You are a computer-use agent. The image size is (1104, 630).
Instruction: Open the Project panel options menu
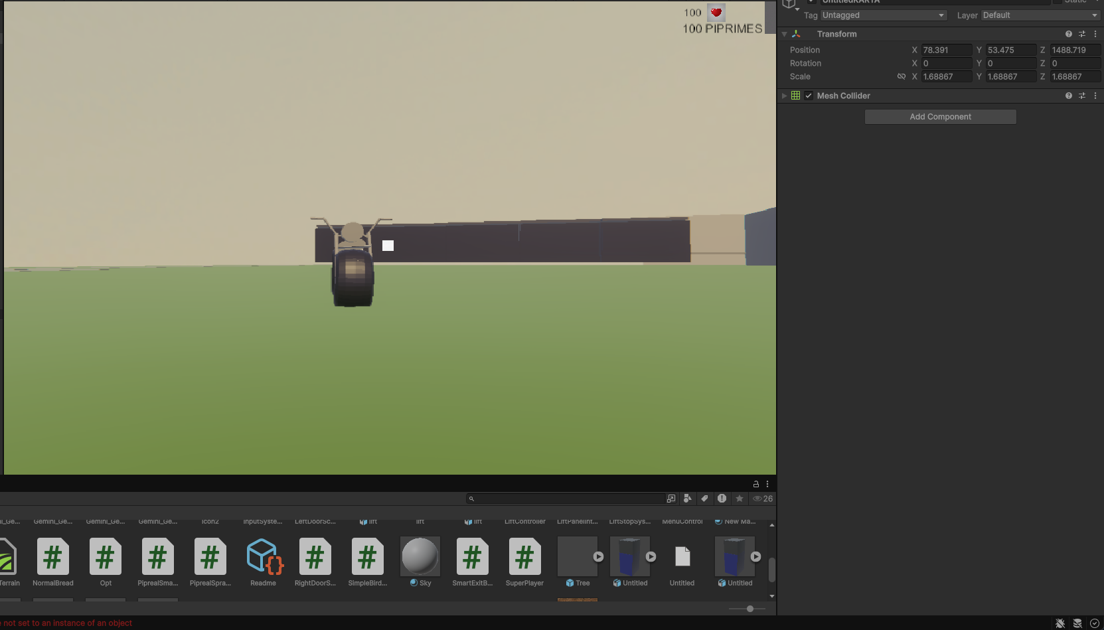767,484
